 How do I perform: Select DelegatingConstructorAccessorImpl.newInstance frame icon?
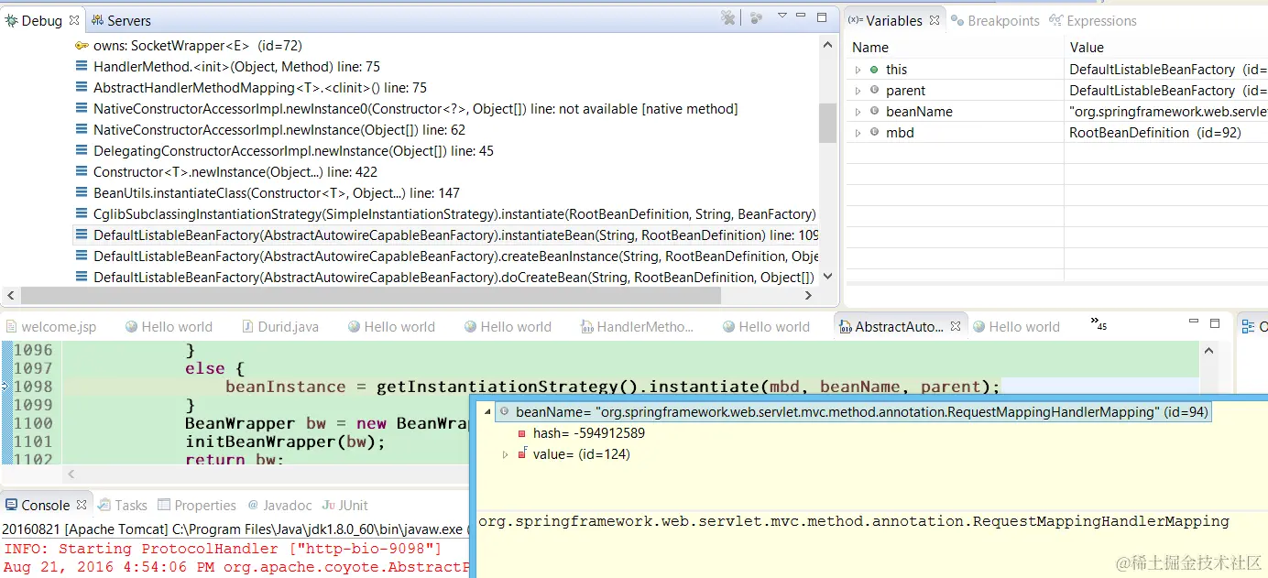pos(82,151)
